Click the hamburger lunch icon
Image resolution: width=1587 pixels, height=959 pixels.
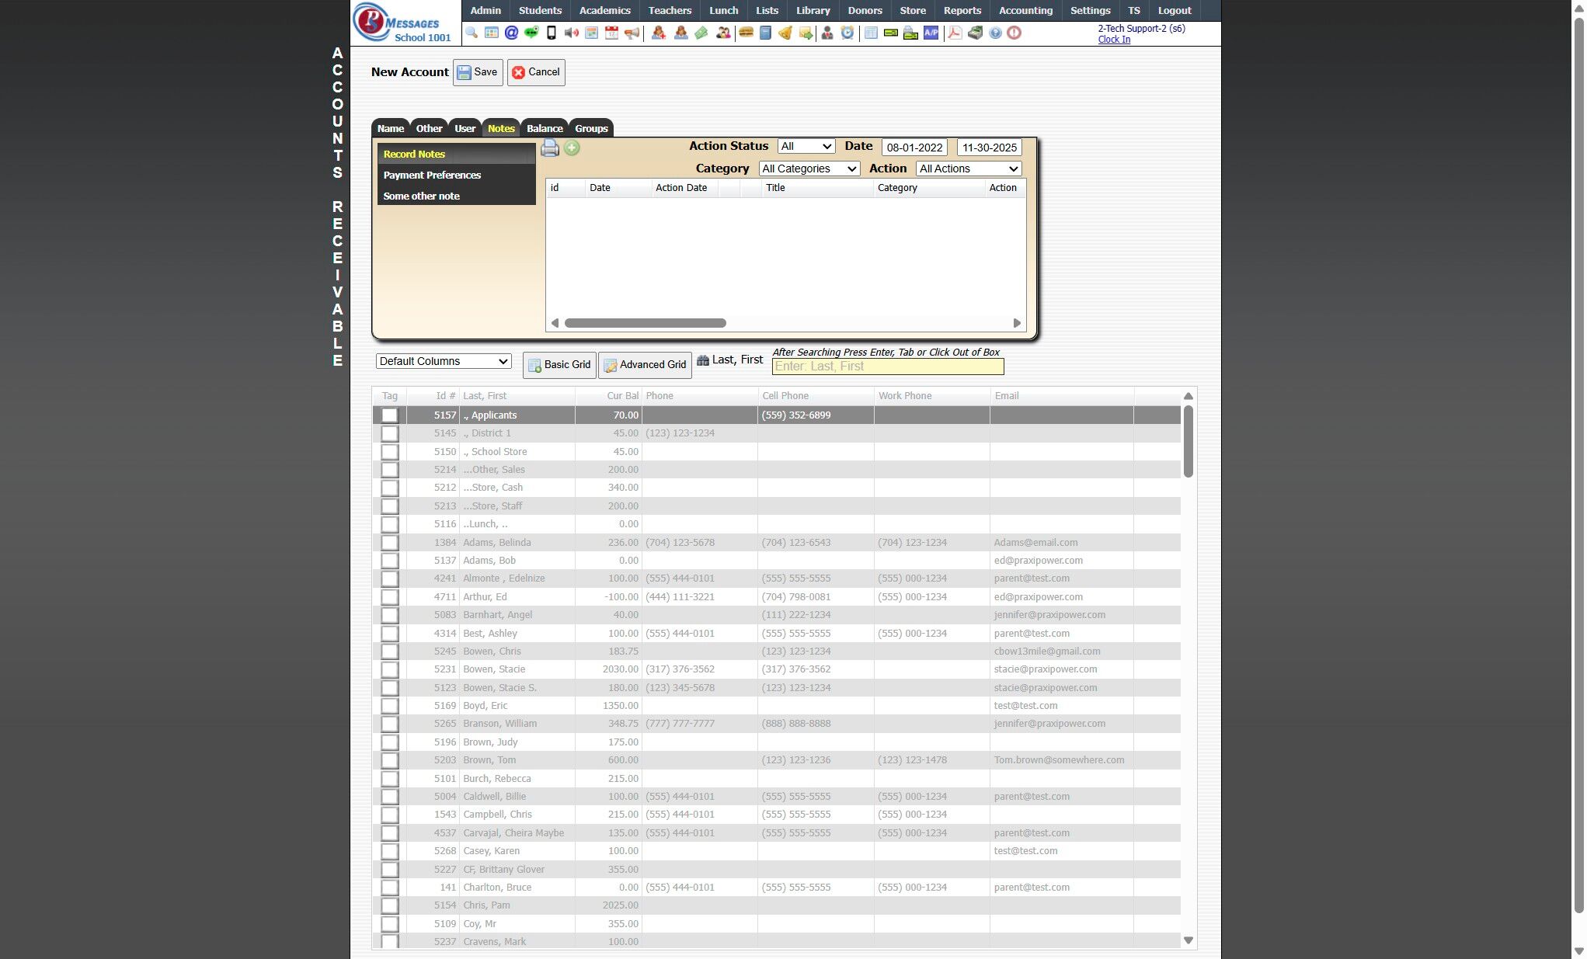point(746,33)
